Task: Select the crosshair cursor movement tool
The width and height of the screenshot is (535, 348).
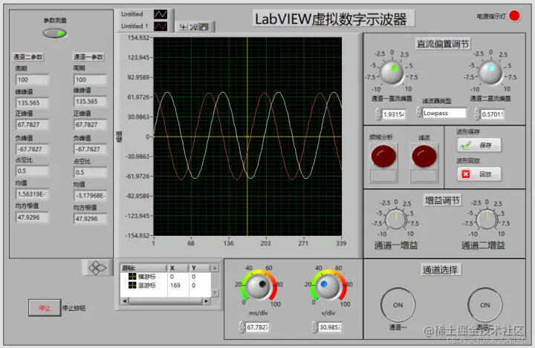Action: pyautogui.click(x=184, y=27)
